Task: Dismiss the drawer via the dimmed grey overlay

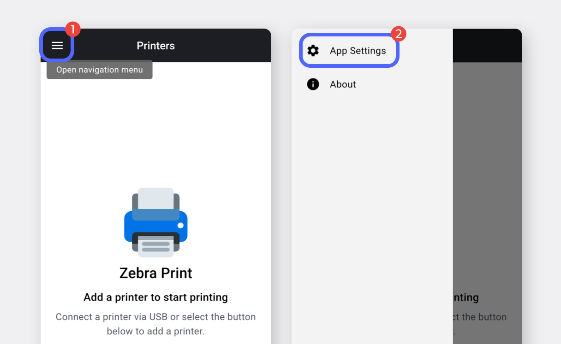Action: point(487,184)
